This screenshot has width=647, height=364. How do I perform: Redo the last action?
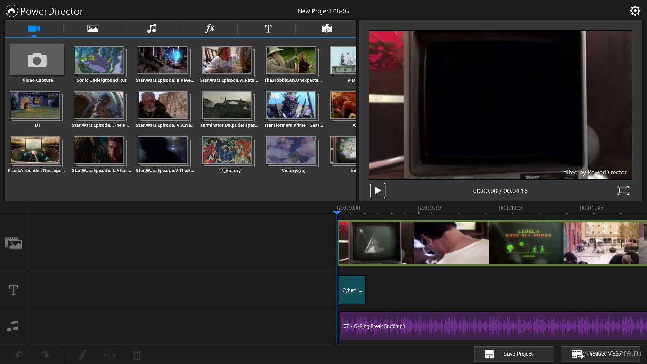45,355
